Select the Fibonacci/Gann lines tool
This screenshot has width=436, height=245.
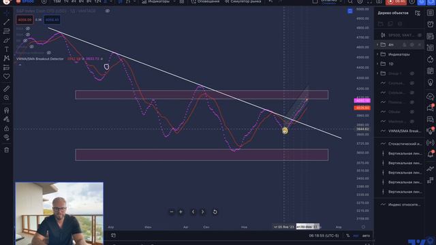[x=6, y=31]
